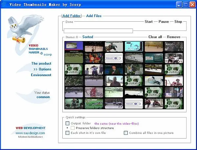
Task: Tick Preserve folders structure checkbox
Action: pyautogui.click(x=73, y=128)
